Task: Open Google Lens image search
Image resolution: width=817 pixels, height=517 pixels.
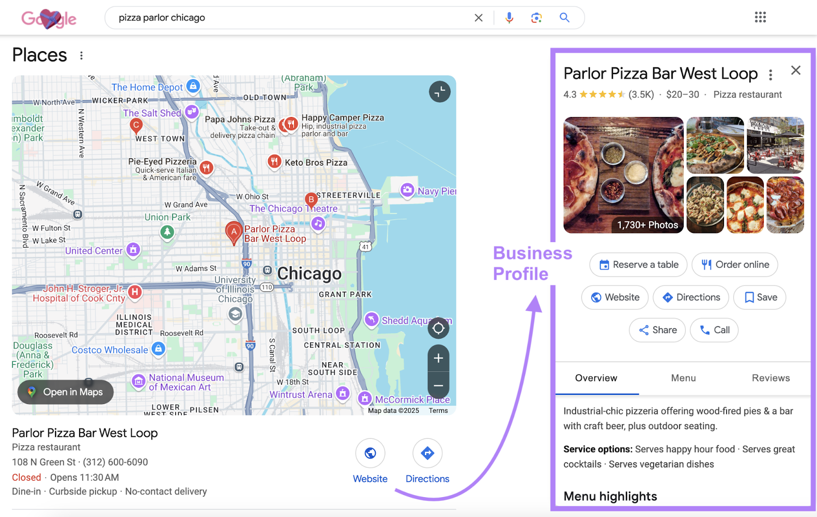Action: tap(536, 17)
